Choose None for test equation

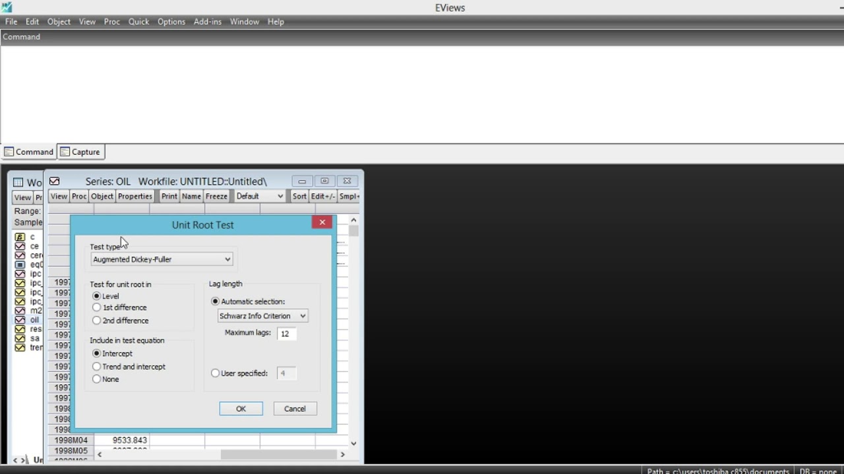pyautogui.click(x=97, y=379)
